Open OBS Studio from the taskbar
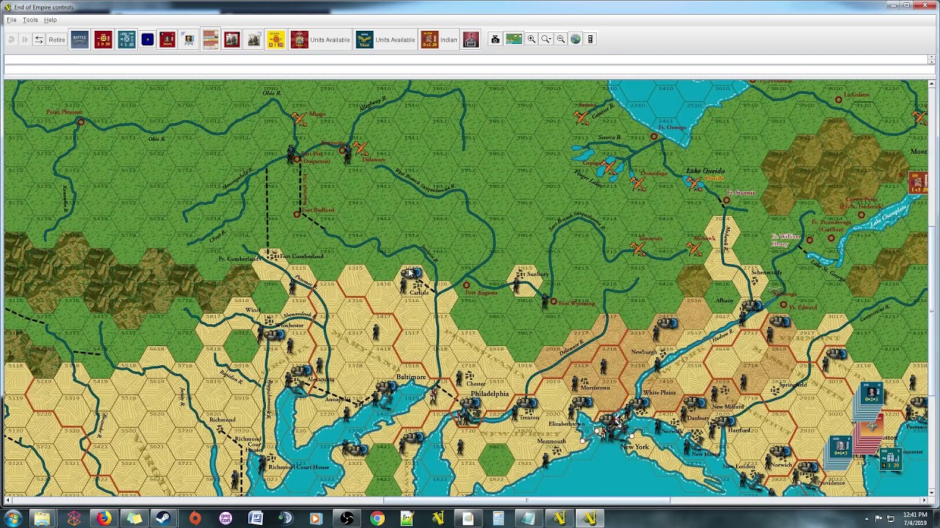940x528 pixels. pyautogui.click(x=347, y=518)
